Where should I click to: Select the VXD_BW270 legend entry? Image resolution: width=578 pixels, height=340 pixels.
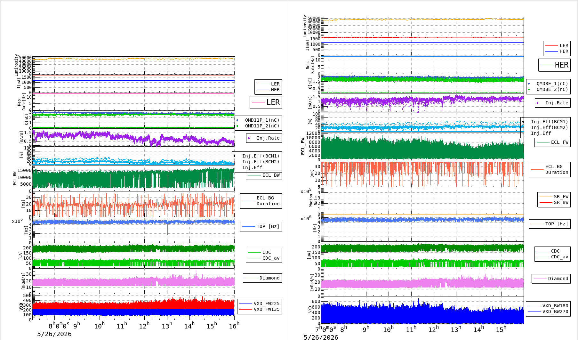coord(555,312)
